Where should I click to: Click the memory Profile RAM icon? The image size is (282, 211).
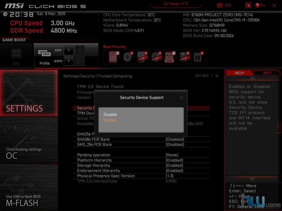coord(44,53)
